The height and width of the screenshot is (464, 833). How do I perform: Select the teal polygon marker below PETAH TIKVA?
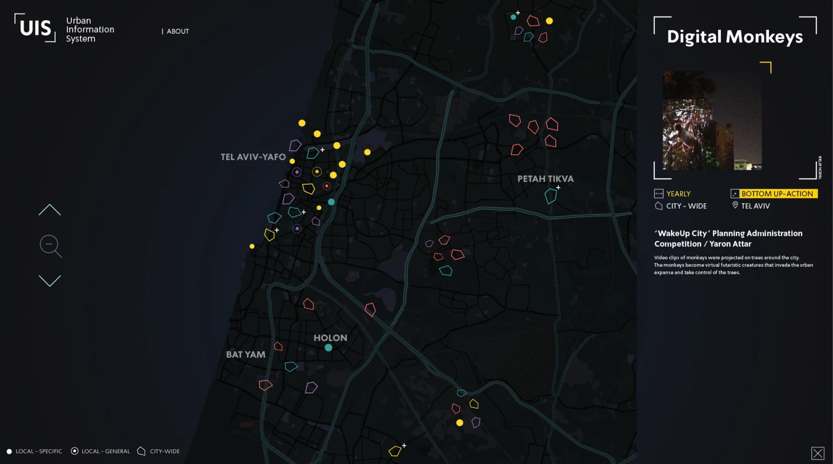tap(550, 196)
